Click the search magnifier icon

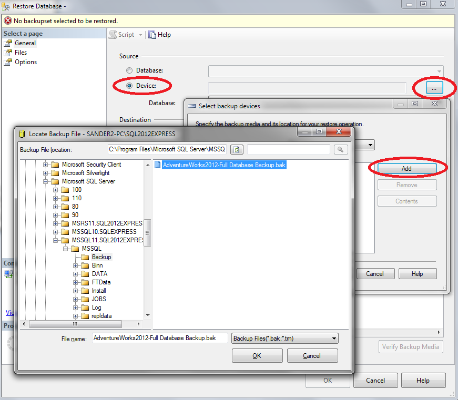340,149
